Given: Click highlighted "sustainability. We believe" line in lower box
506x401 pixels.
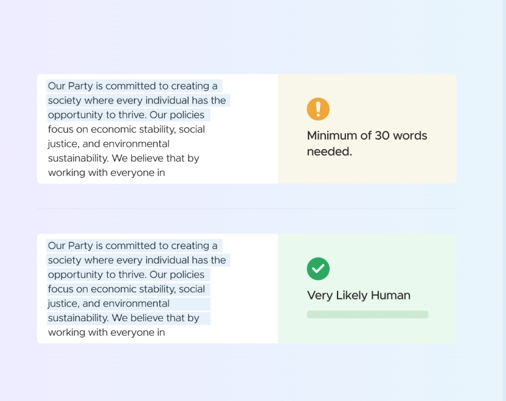Looking at the screenshot, I should 123,318.
